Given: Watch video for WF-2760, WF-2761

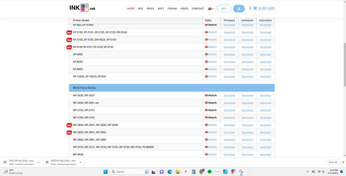Looking at the screenshot, I should (x=211, y=117).
